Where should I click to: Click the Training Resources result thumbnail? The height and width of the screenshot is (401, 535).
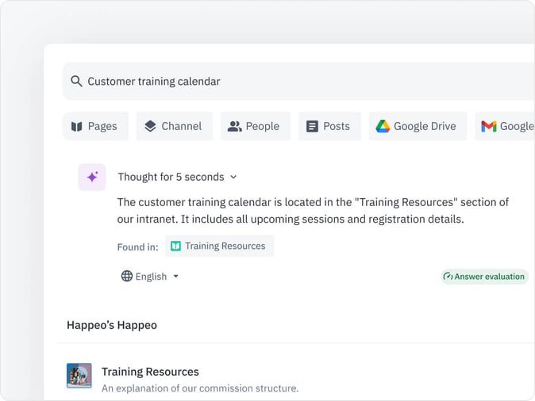(x=79, y=376)
